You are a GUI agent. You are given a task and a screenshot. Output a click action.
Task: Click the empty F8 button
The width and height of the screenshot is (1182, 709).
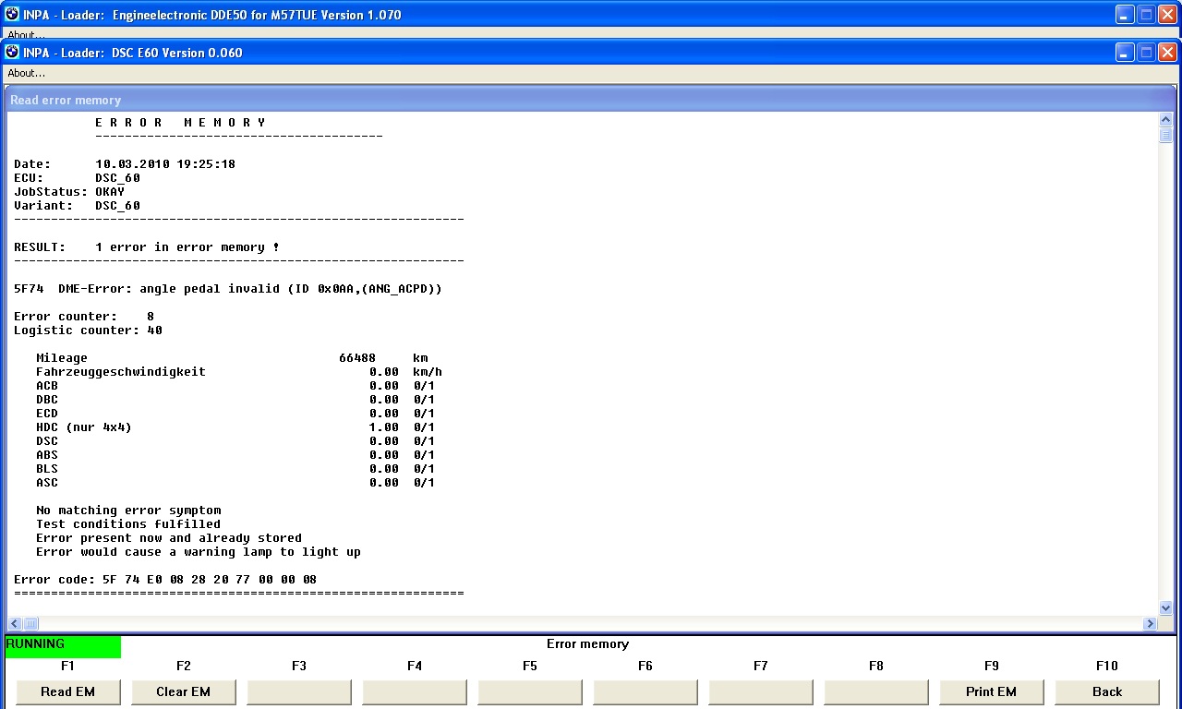(876, 691)
